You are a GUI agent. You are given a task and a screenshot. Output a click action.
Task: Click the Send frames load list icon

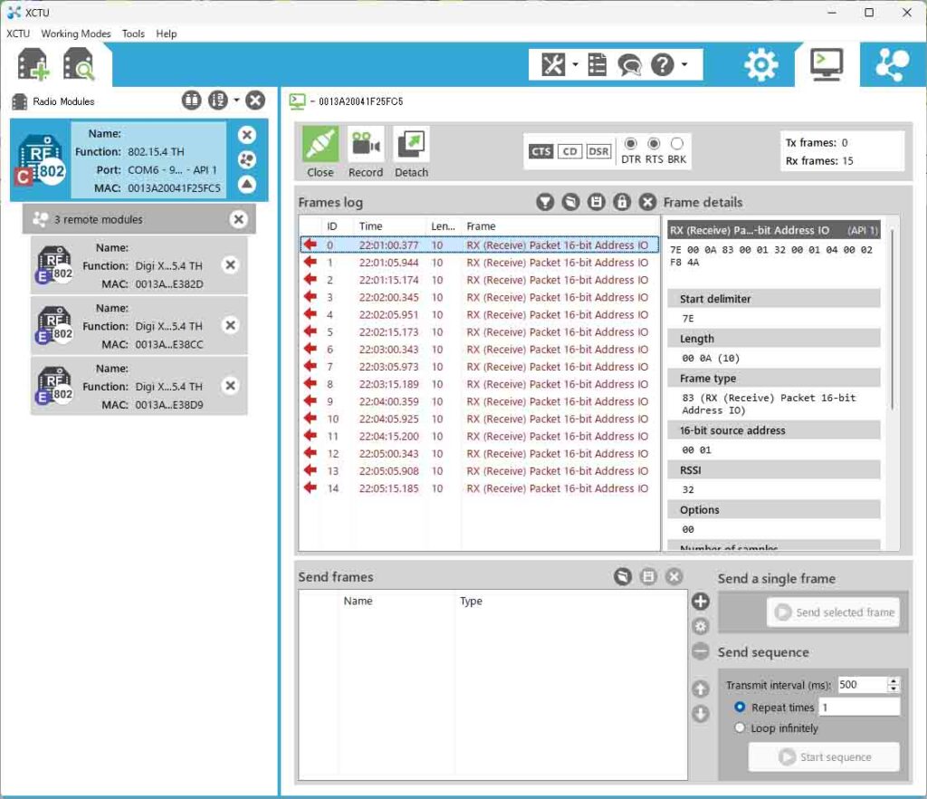[623, 576]
